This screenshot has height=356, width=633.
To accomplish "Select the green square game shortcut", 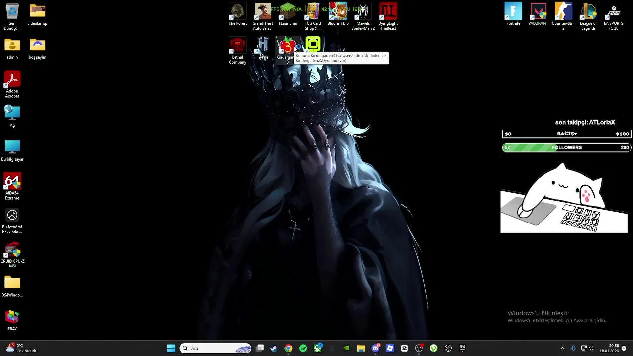I will click(x=313, y=45).
